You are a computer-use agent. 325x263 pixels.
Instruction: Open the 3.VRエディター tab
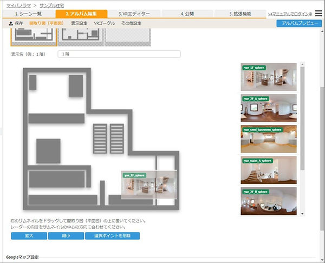point(134,14)
